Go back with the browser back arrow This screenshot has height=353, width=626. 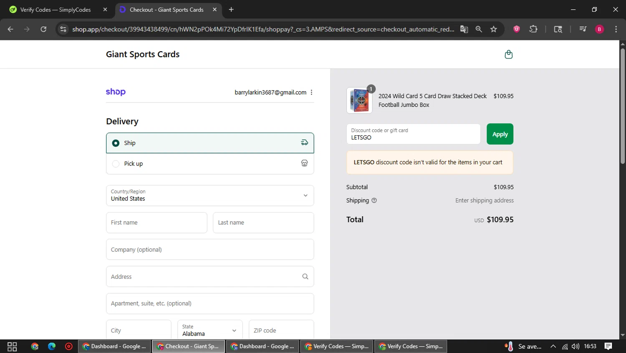[10, 29]
